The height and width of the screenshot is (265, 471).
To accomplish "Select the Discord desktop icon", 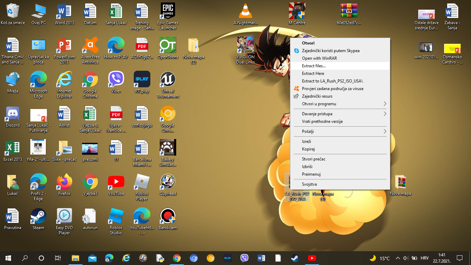I will (x=13, y=117).
